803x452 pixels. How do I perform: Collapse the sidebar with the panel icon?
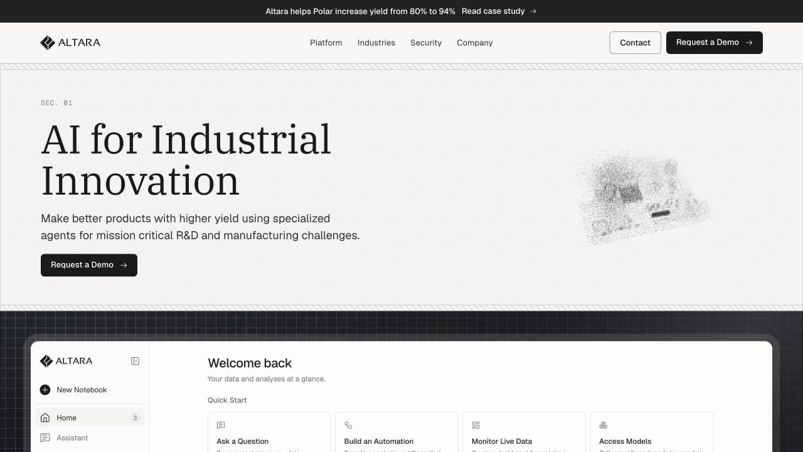135,361
